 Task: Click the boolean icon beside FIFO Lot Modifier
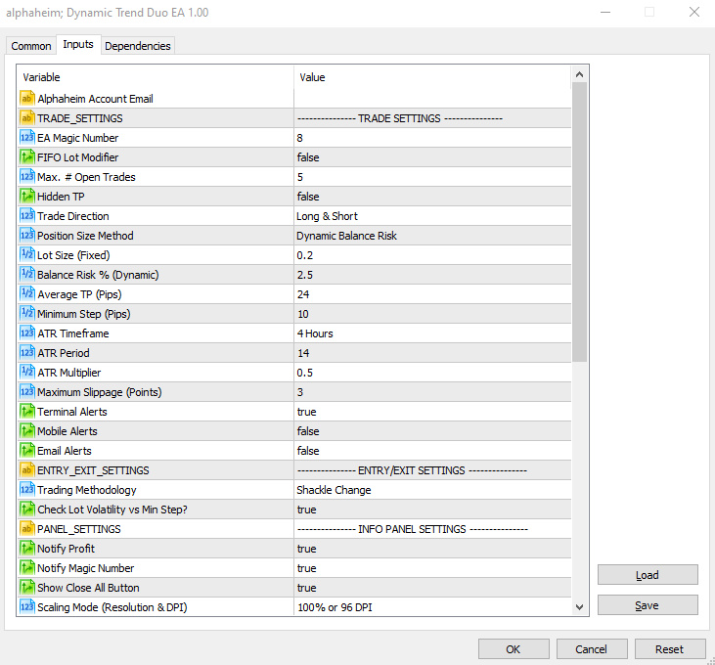(27, 156)
